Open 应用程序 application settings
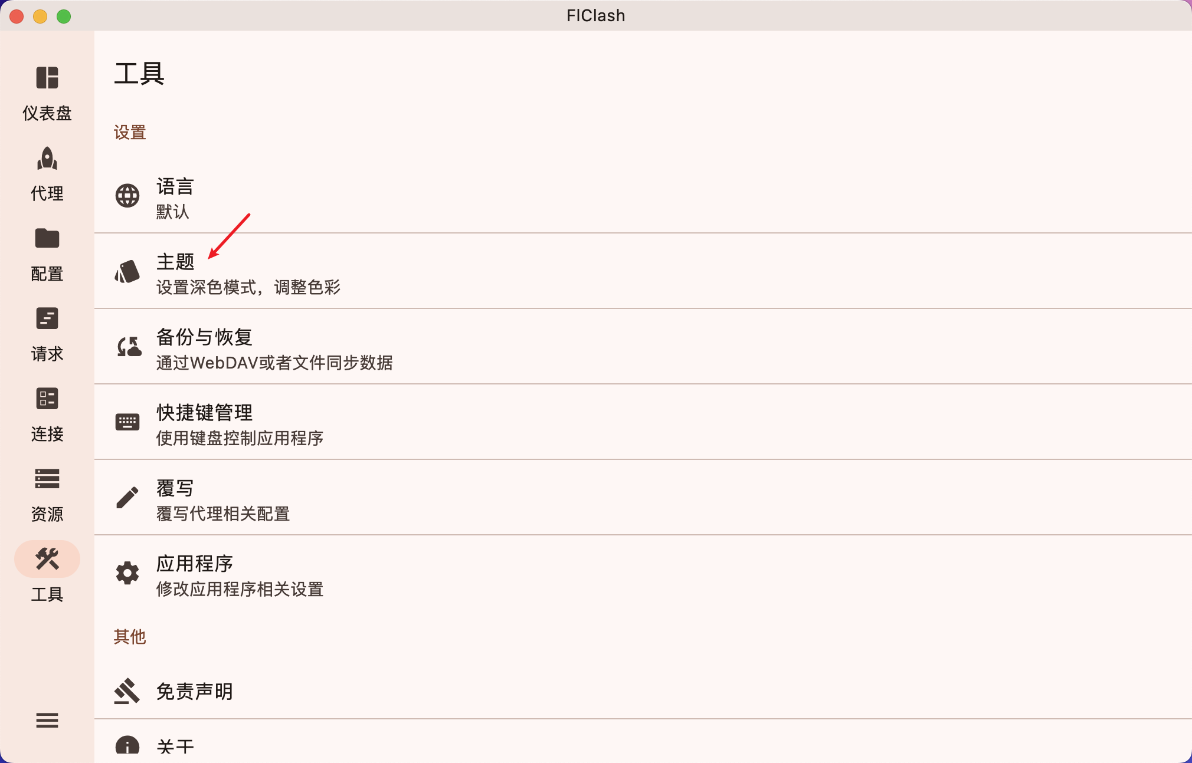Screen dimensions: 1192x763 [x=643, y=573]
